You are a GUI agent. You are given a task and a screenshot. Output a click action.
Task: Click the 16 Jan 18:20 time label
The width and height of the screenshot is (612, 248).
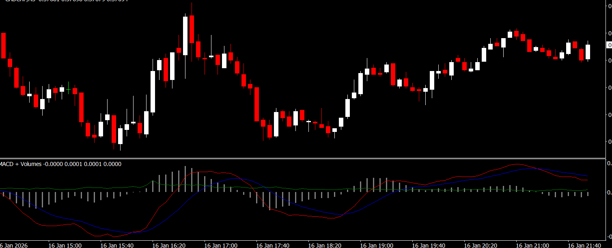click(x=325, y=245)
